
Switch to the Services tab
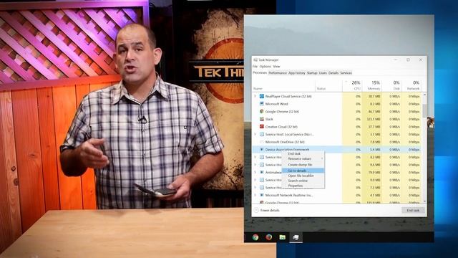[x=346, y=73]
